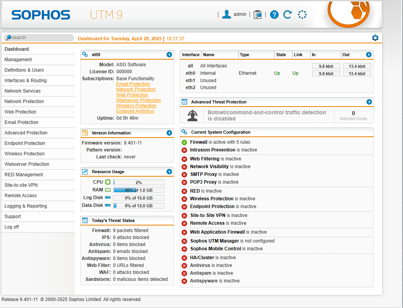This screenshot has width=403, height=308.
Task: Click red X next to HA/Cluster
Action: [x=184, y=258]
